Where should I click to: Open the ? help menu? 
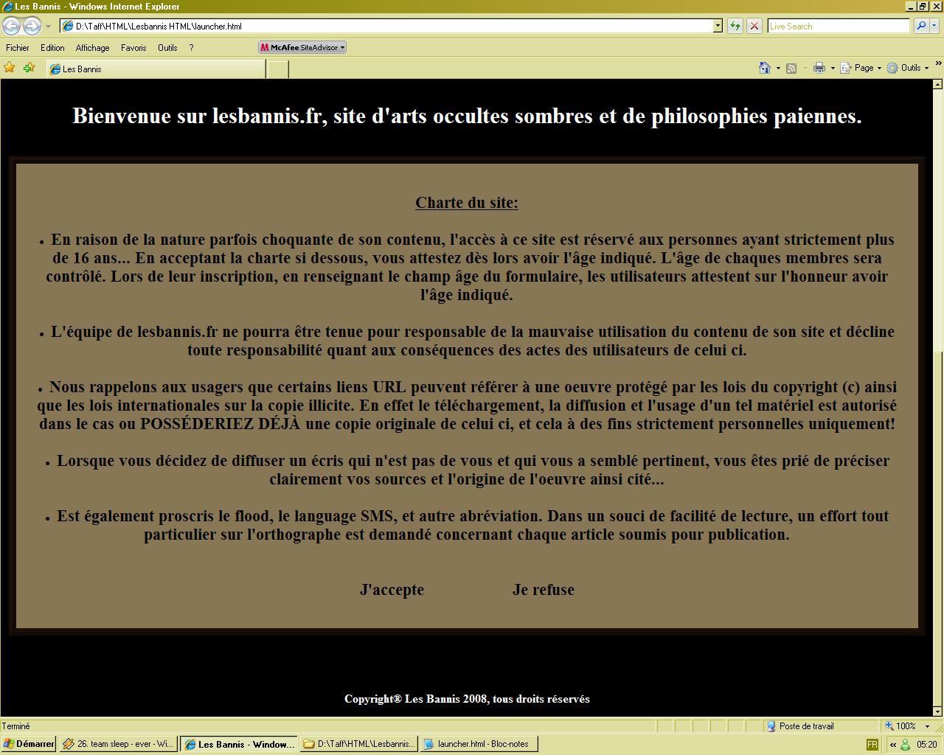click(191, 47)
